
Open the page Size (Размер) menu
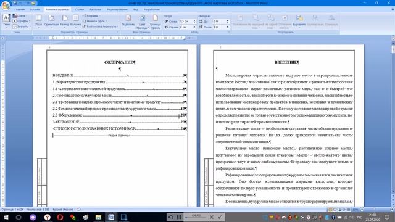click(65, 21)
